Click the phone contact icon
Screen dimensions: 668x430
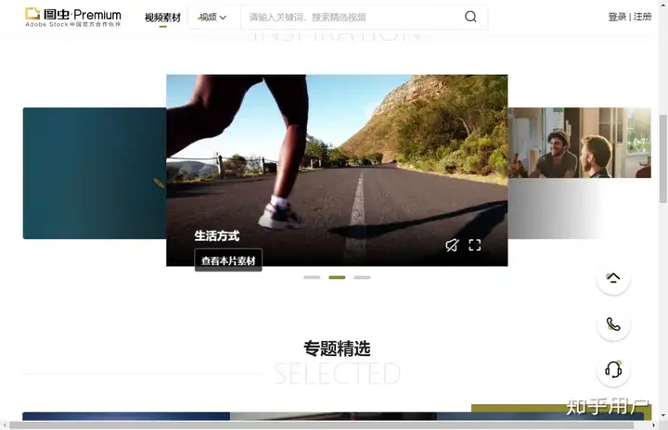[x=613, y=324]
